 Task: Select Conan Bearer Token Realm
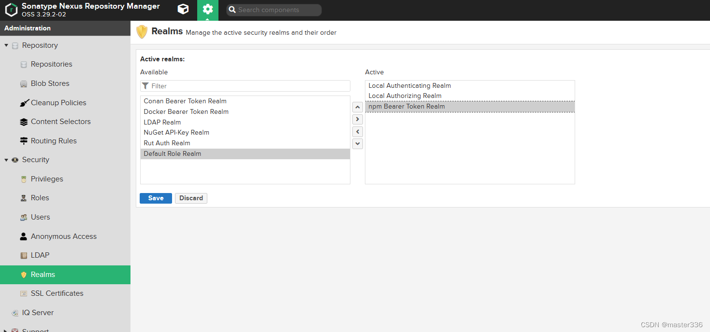click(x=245, y=101)
